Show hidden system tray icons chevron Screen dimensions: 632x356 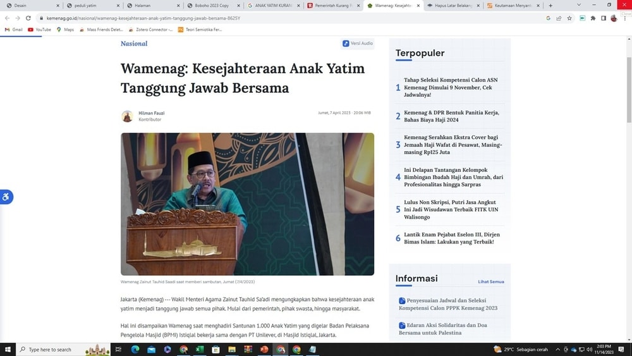coord(557,350)
